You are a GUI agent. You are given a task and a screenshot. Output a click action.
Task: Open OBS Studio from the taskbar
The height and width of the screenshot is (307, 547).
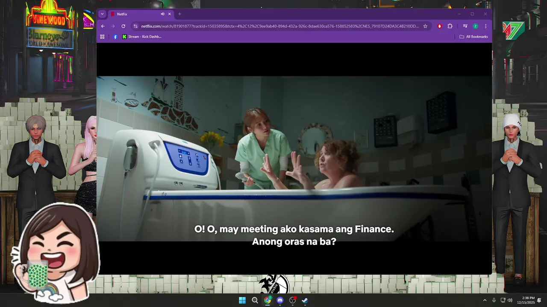(292, 300)
